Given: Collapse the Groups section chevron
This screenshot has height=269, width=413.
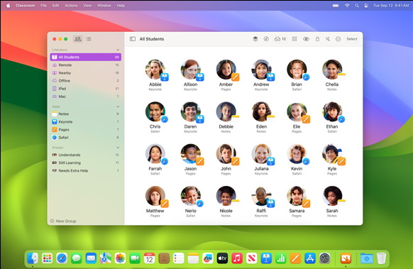Looking at the screenshot, I should [x=118, y=148].
